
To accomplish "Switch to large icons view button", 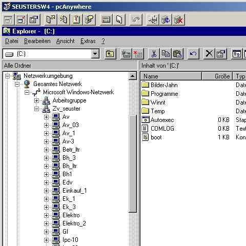I will click(237, 54).
